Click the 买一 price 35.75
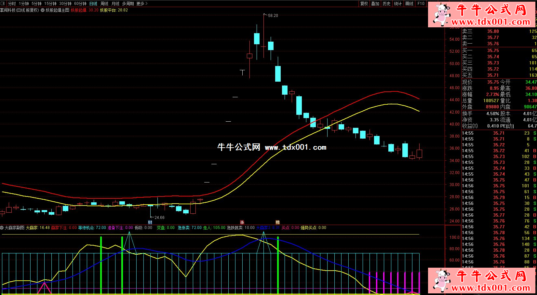Image resolution: width=537 pixels, height=295 pixels. (493, 51)
